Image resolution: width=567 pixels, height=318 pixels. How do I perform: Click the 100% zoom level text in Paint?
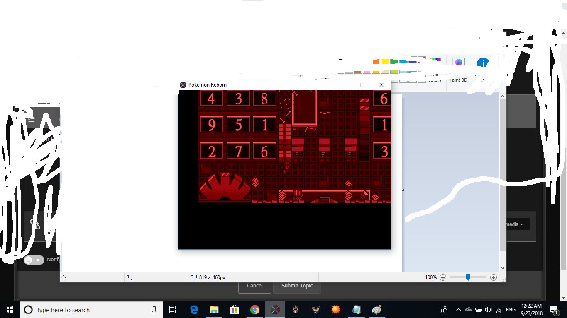[x=431, y=277]
